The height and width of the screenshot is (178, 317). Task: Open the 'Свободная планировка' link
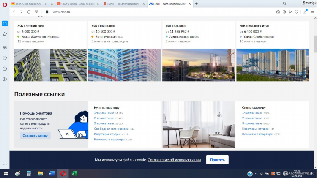(111, 129)
